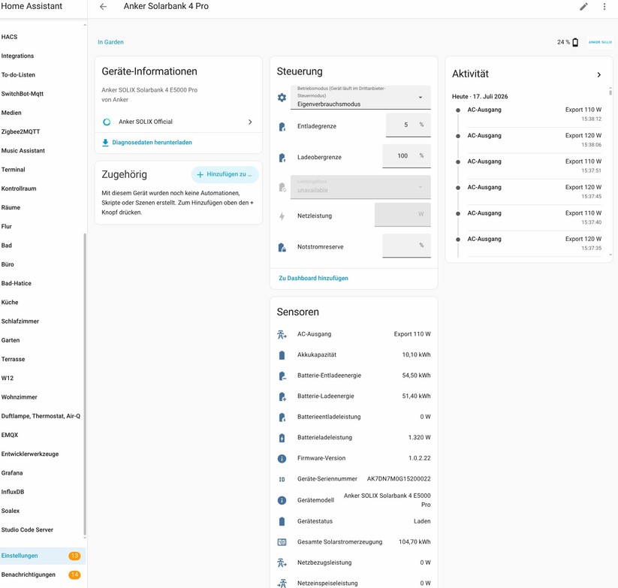Click the Batterie-Entladeenergie icon
This screenshot has width=618, height=588.
(x=282, y=375)
